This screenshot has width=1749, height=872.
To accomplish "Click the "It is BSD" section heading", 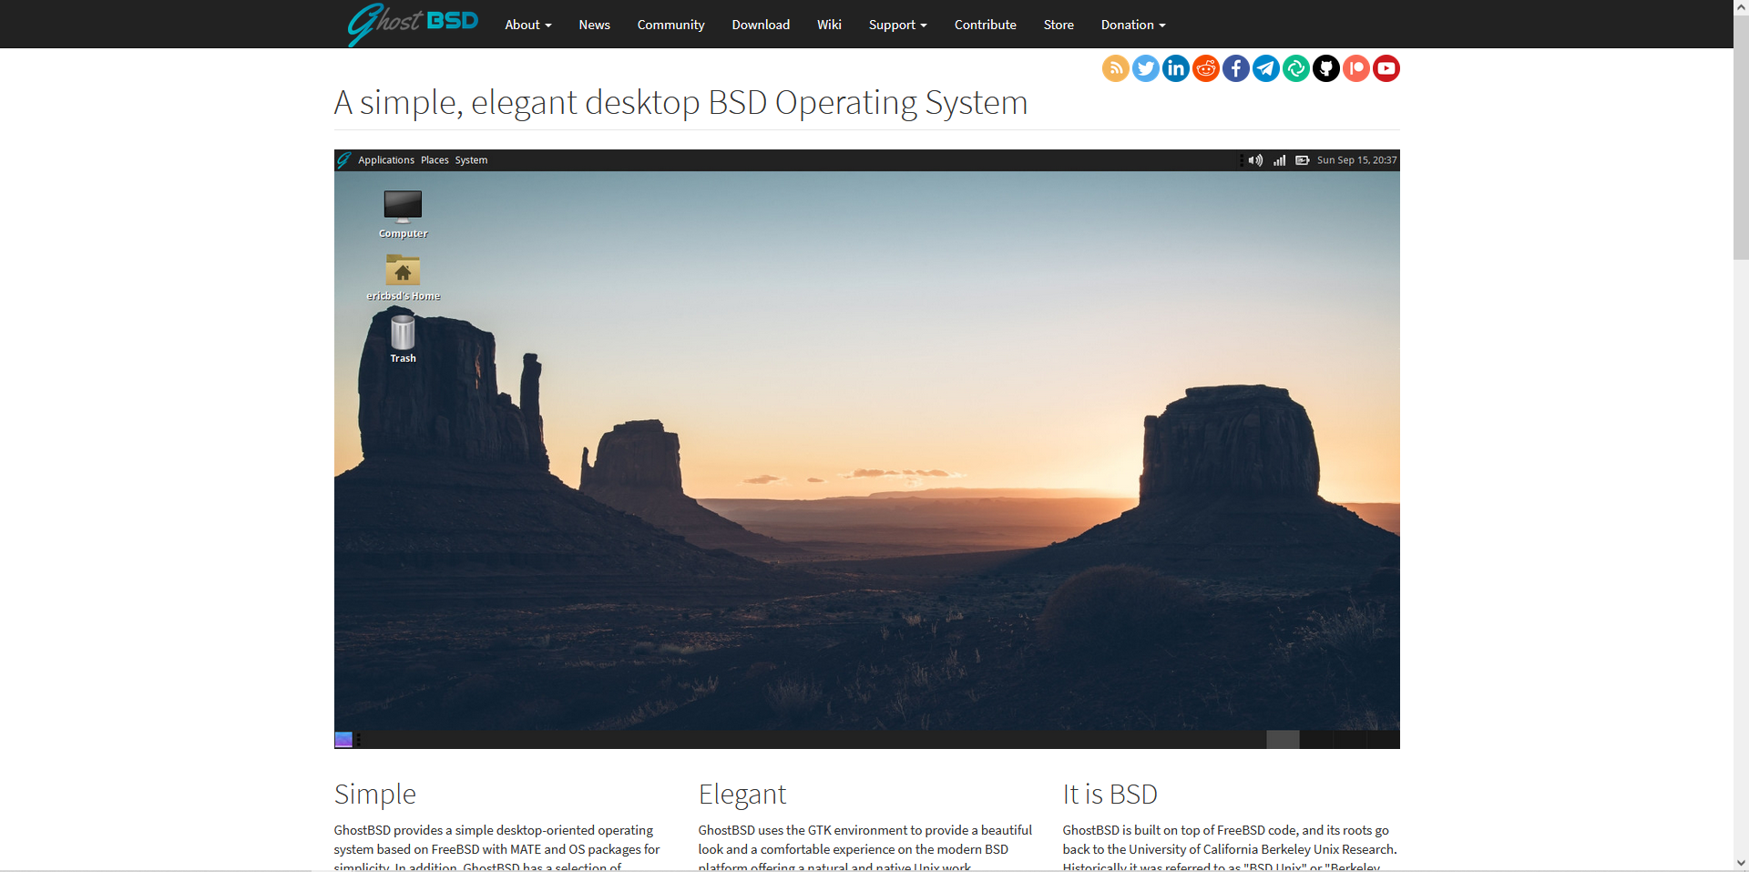I will 1110,794.
